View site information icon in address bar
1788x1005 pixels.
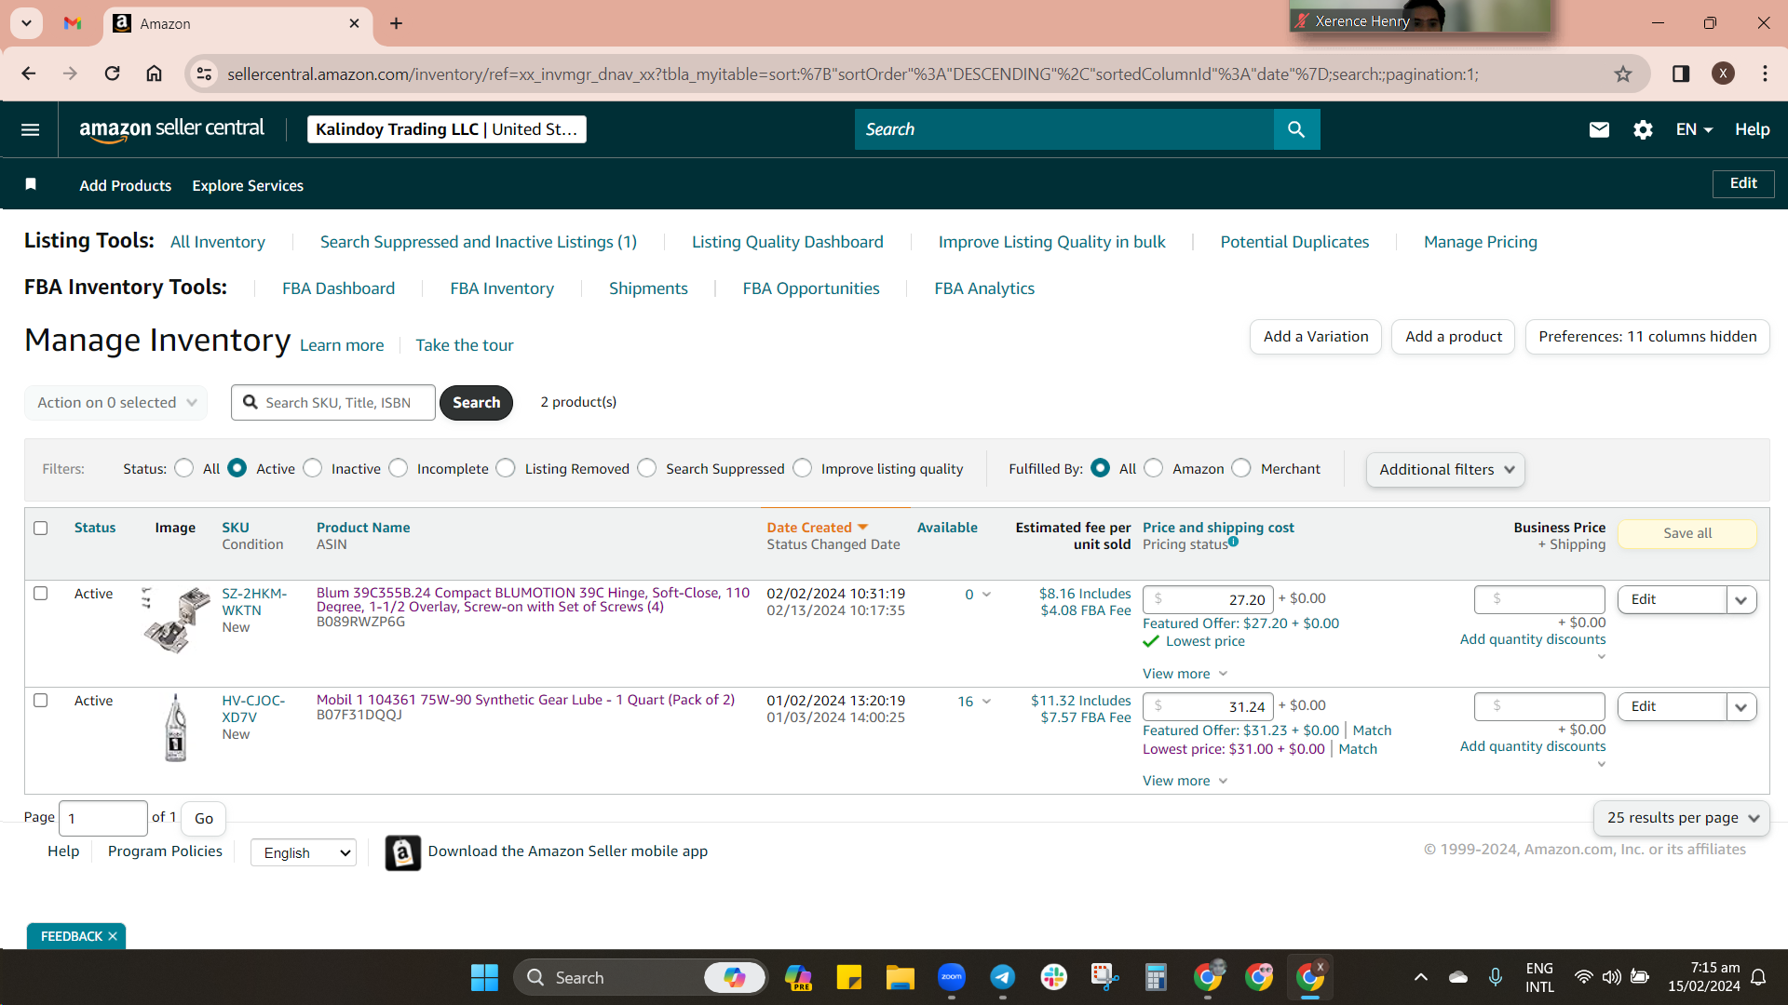click(204, 74)
